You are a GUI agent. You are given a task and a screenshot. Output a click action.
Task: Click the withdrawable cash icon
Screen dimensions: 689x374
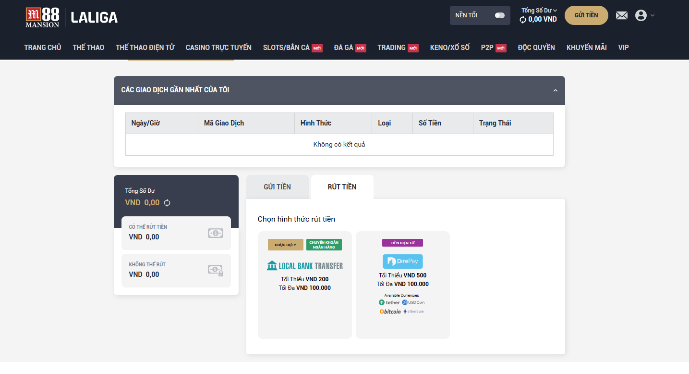point(216,233)
